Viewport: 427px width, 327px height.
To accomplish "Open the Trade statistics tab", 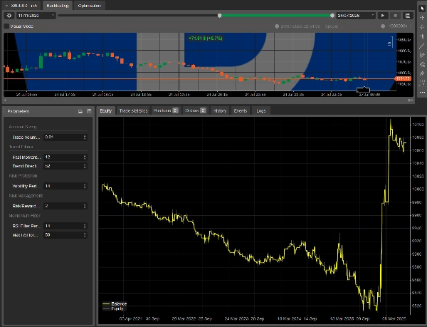I will (x=133, y=110).
